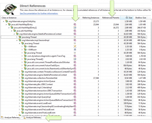The width and height of the screenshot is (152, 123).
Task: Click the 266.07 KB shallow size value
Action: pyautogui.click(x=141, y=28)
